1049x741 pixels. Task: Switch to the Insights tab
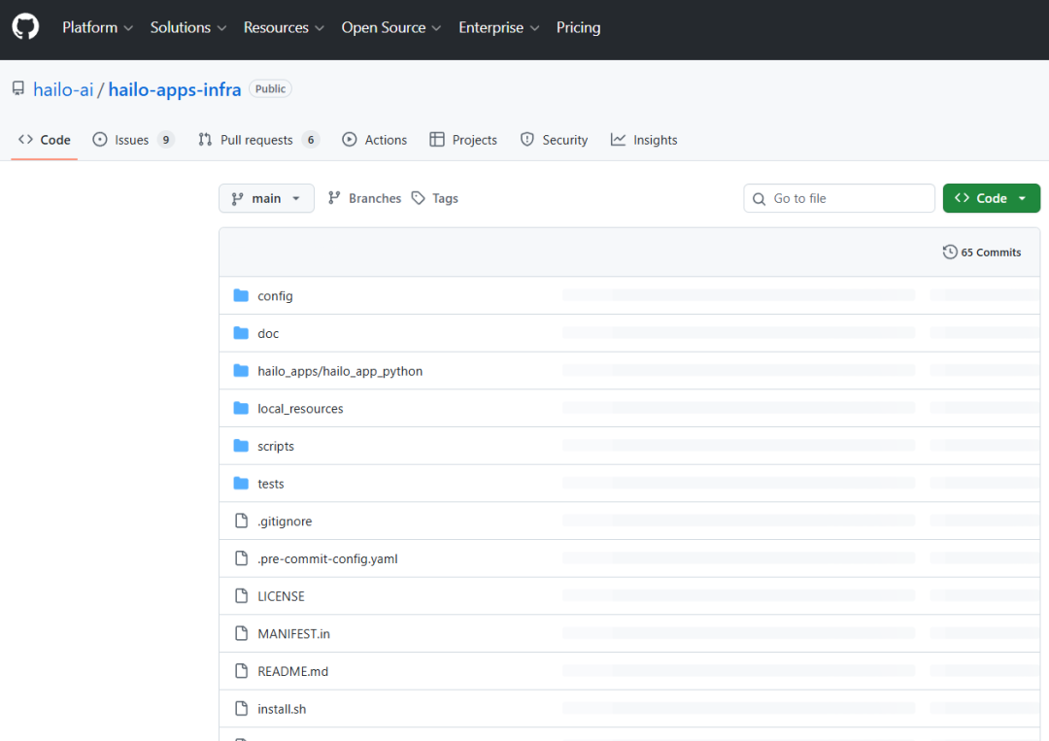click(644, 140)
